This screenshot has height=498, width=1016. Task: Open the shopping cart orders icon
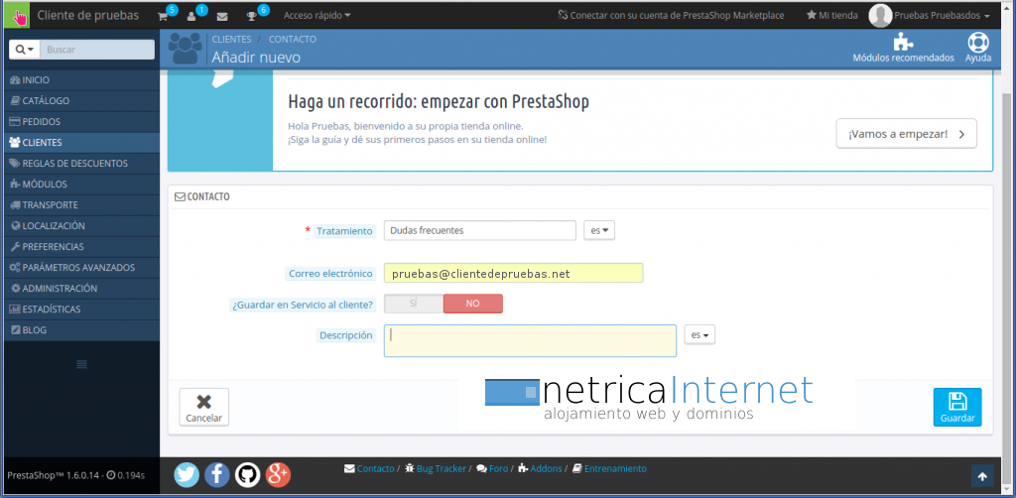163,16
